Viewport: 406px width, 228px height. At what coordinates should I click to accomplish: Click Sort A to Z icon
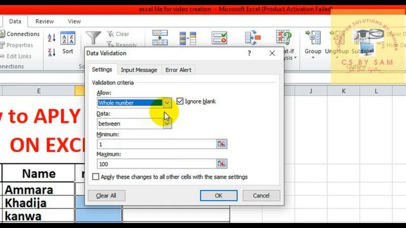pos(51,38)
